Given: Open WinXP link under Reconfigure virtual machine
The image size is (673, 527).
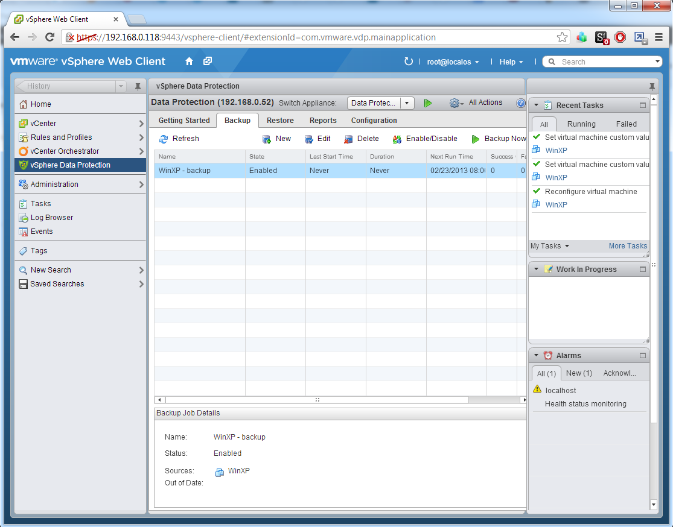Looking at the screenshot, I should point(557,205).
